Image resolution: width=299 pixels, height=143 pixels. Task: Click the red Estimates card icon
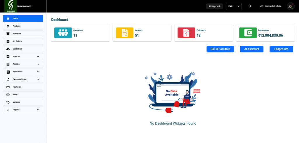[x=186, y=33]
